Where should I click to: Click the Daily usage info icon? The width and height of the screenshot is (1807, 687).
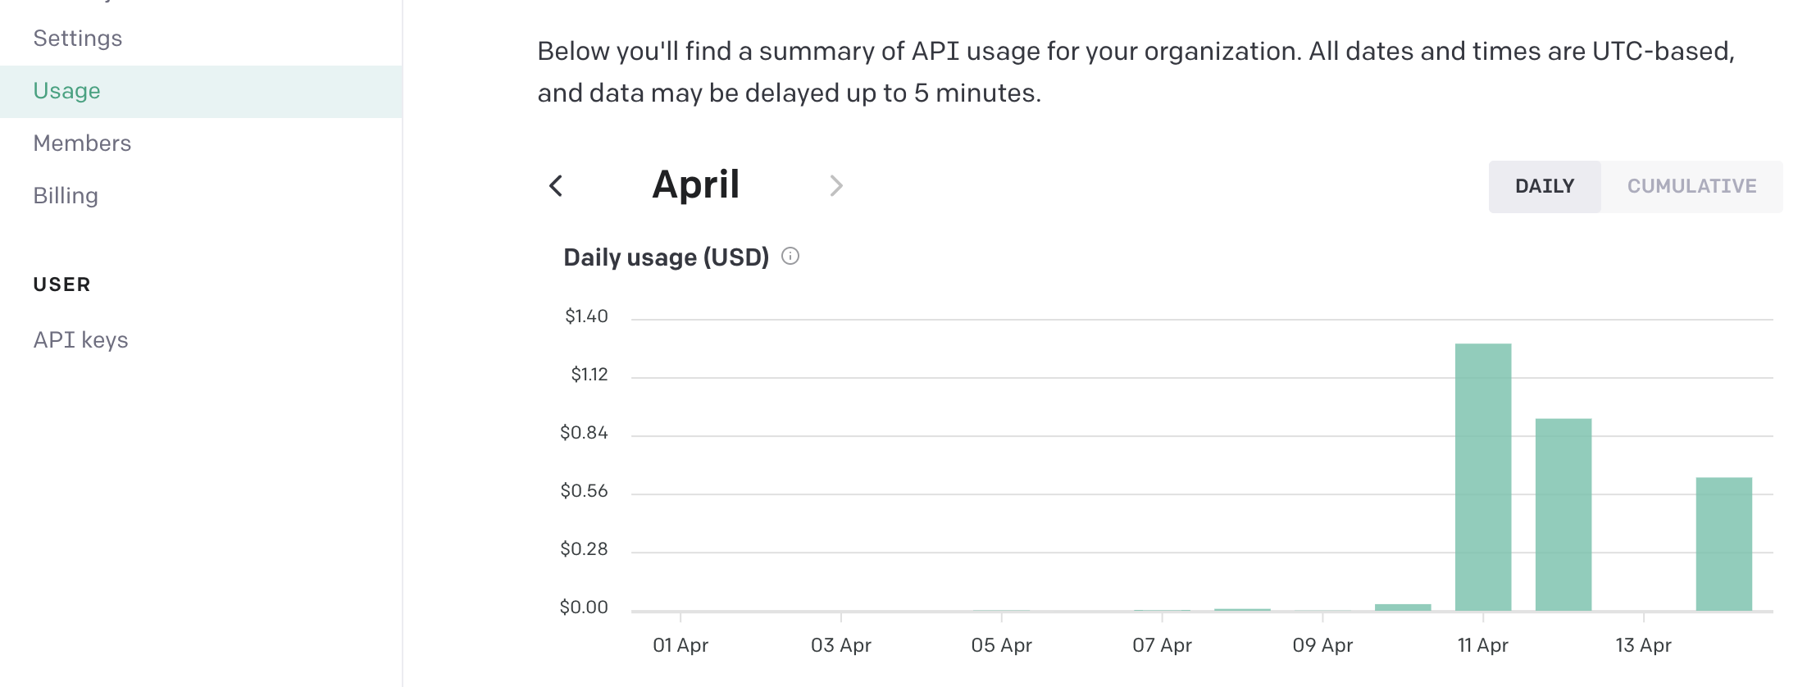tap(790, 257)
